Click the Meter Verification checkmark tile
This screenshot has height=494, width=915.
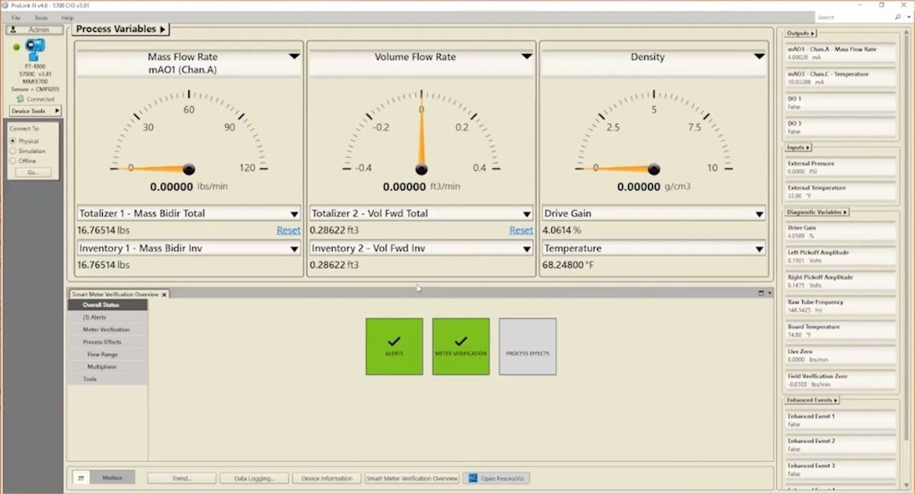coord(461,346)
